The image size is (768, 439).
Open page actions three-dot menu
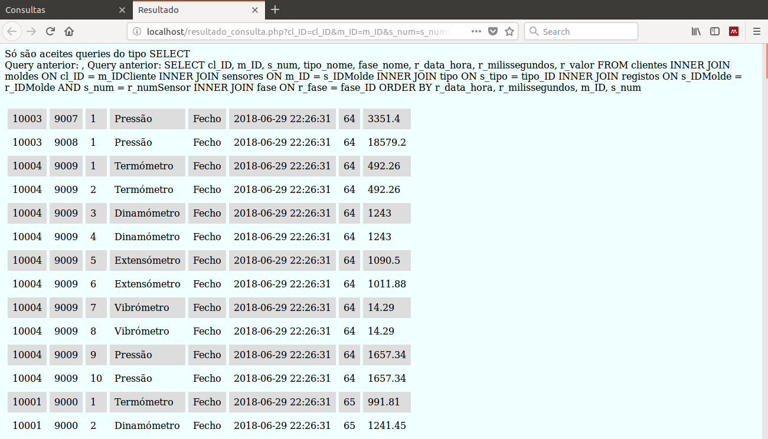[476, 31]
